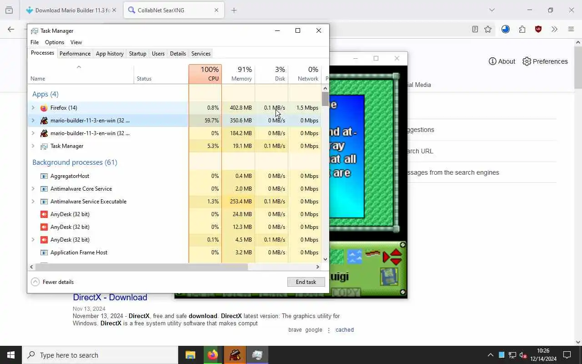Click the Task Manager taskbar icon

(257, 355)
